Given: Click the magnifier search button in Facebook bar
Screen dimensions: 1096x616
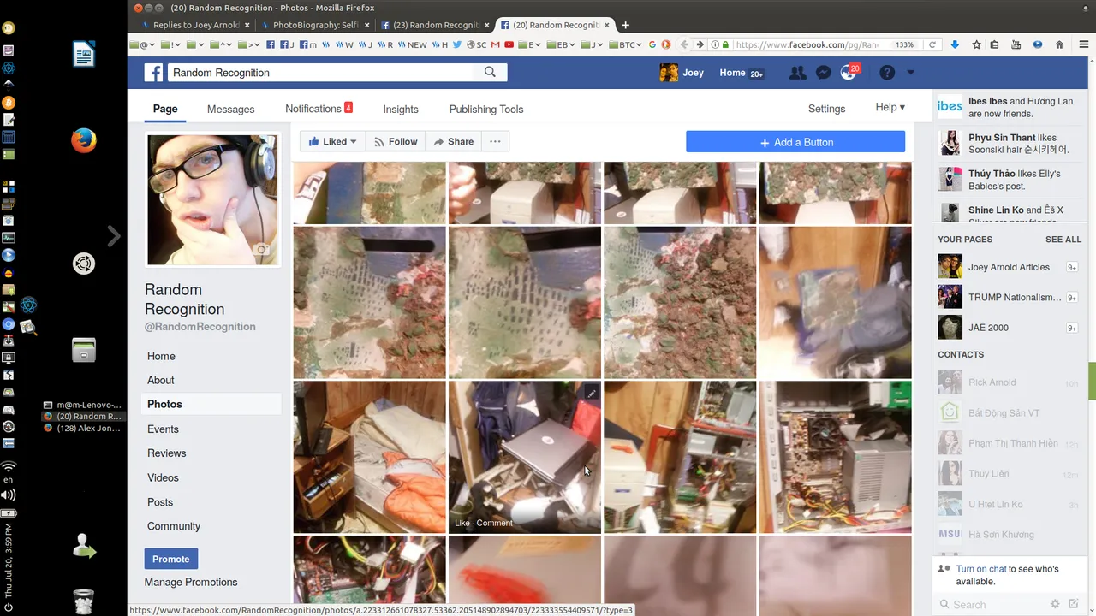Looking at the screenshot, I should pyautogui.click(x=490, y=73).
